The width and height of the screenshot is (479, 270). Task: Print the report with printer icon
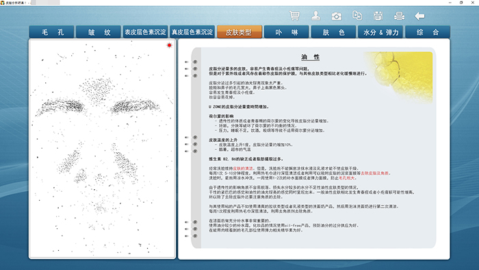pos(399,16)
